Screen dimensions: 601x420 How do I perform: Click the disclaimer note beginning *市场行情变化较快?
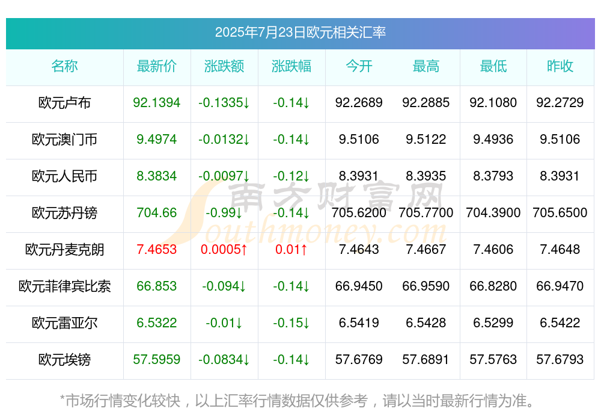[x=297, y=401]
